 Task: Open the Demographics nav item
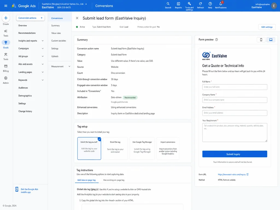[25, 96]
